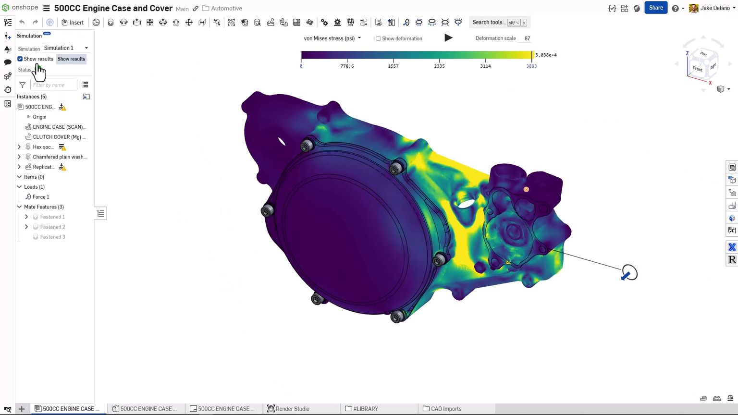Click the Show results button

tap(71, 59)
